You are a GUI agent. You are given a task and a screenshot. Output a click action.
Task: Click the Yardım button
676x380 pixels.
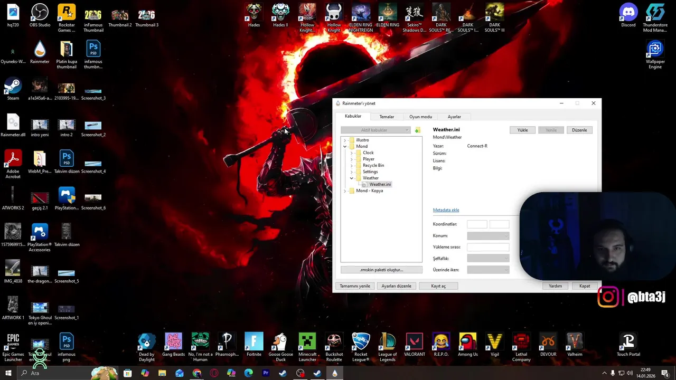[x=555, y=286]
